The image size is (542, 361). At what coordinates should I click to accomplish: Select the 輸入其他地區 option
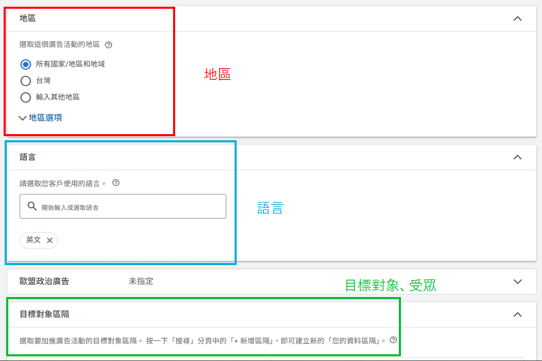point(25,97)
